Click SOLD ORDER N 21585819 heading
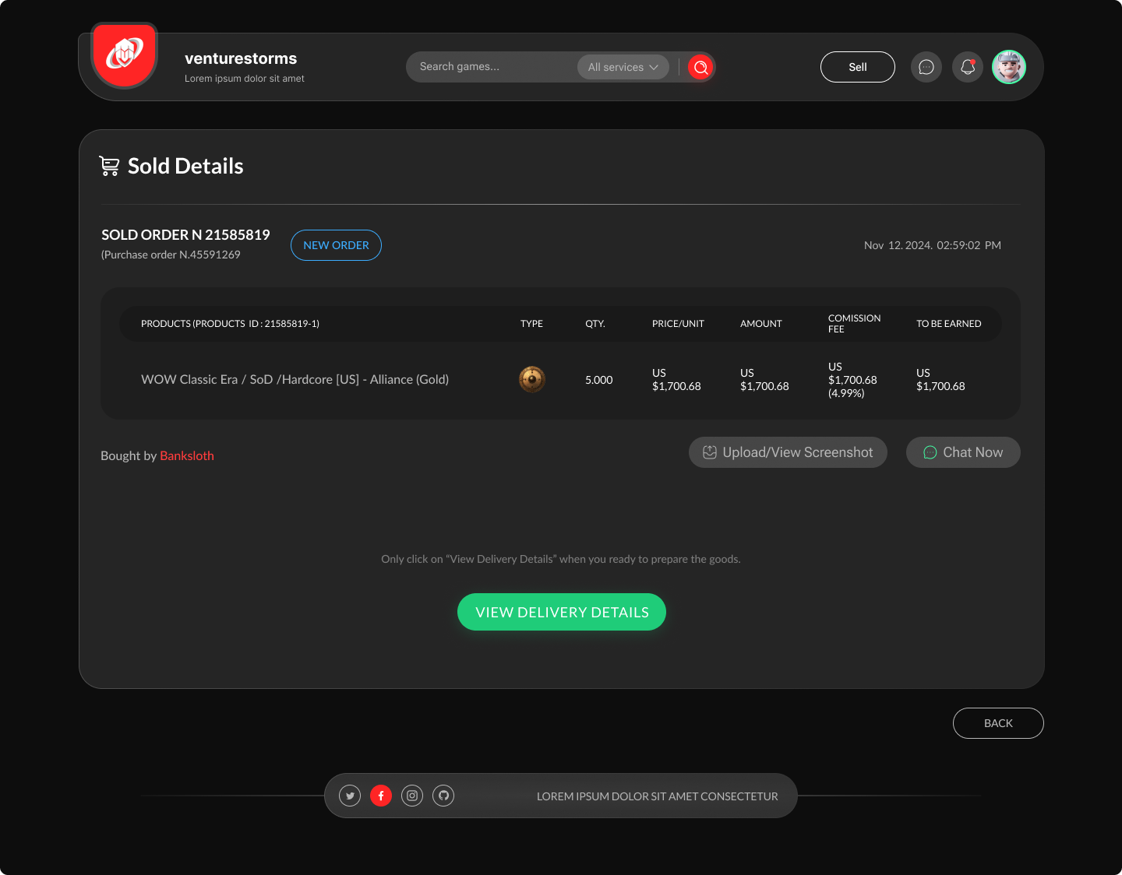Viewport: 1122px width, 875px height. tap(185, 234)
